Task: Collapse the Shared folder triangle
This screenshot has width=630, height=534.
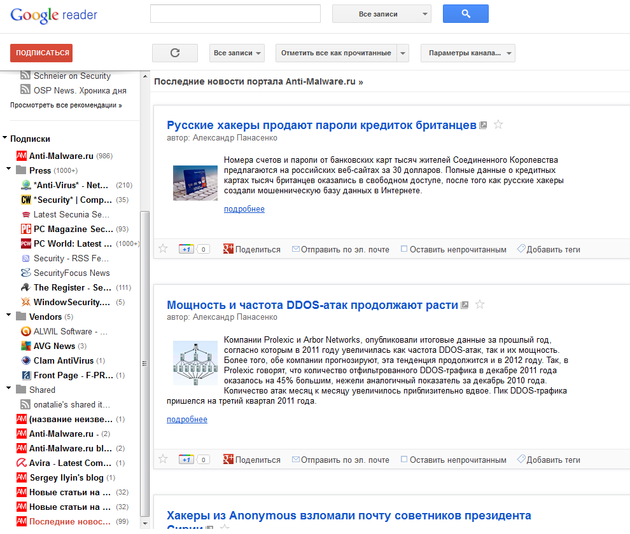Action: tap(8, 388)
